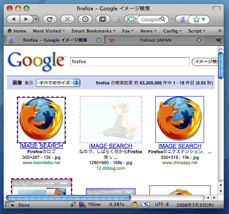Open the Config bookmarks folder
This screenshot has width=229, height=214.
click(172, 31)
